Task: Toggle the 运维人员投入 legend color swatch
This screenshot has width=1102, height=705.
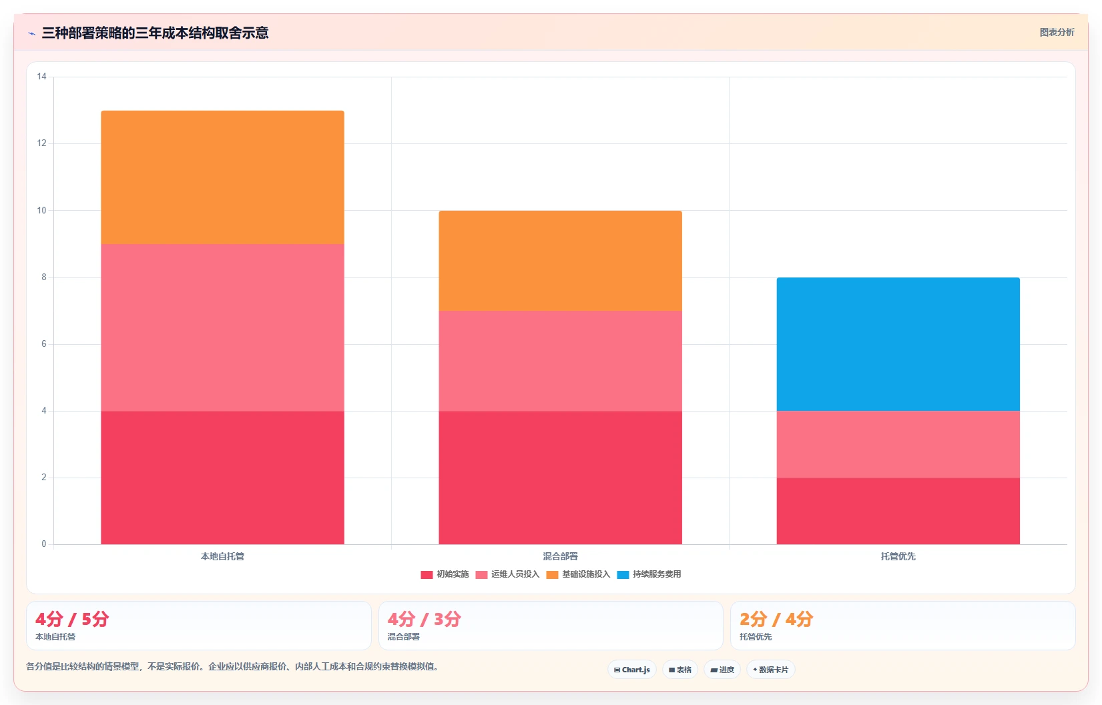Action: [x=481, y=575]
